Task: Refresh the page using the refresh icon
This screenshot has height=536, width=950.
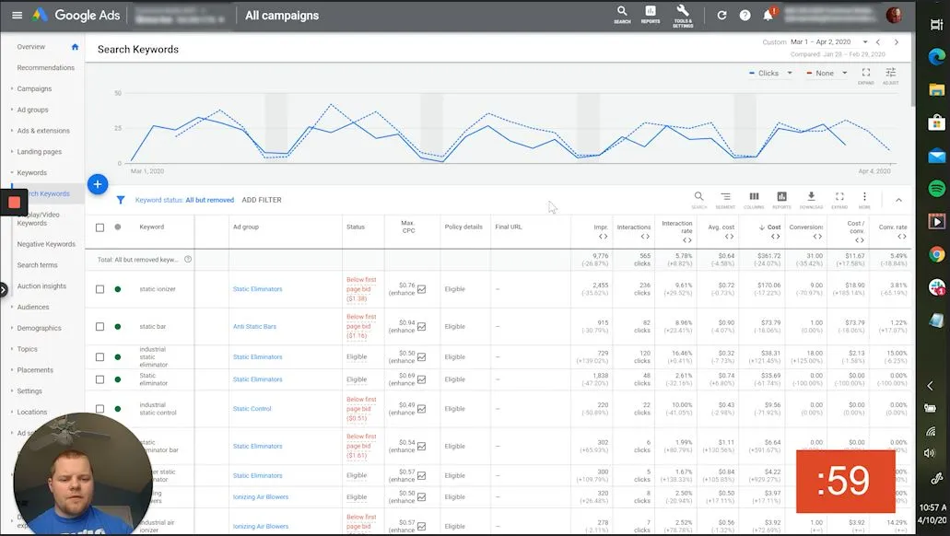Action: click(x=721, y=16)
